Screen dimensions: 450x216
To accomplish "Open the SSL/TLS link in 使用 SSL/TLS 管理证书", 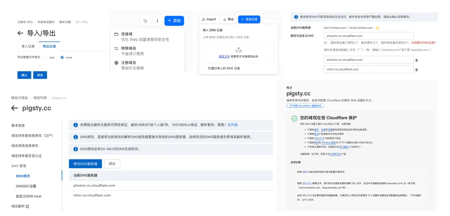I will point(307,183).
